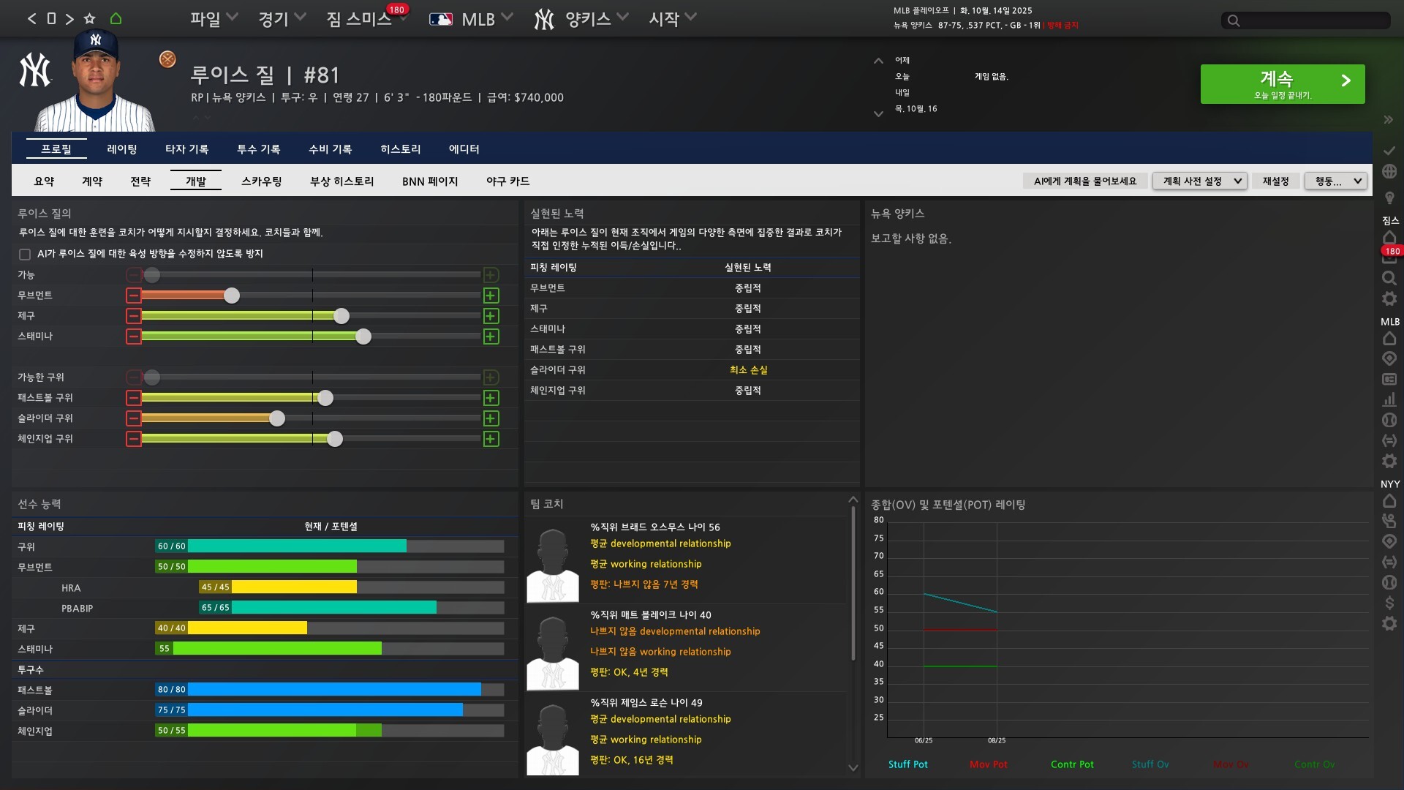The height and width of the screenshot is (790, 1404).
Task: Click the star bookmark icon
Action: click(x=89, y=19)
